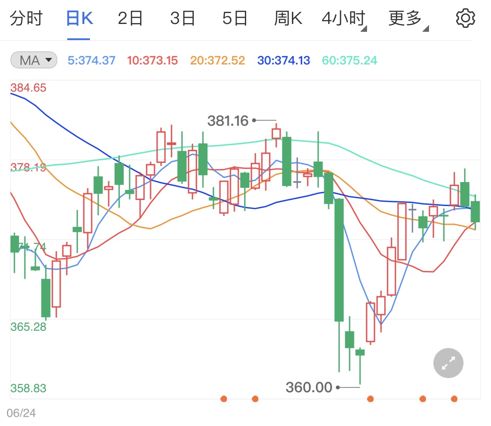The width and height of the screenshot is (491, 426).
Task: Click the second orange event dot on timeline
Action: tap(255, 399)
